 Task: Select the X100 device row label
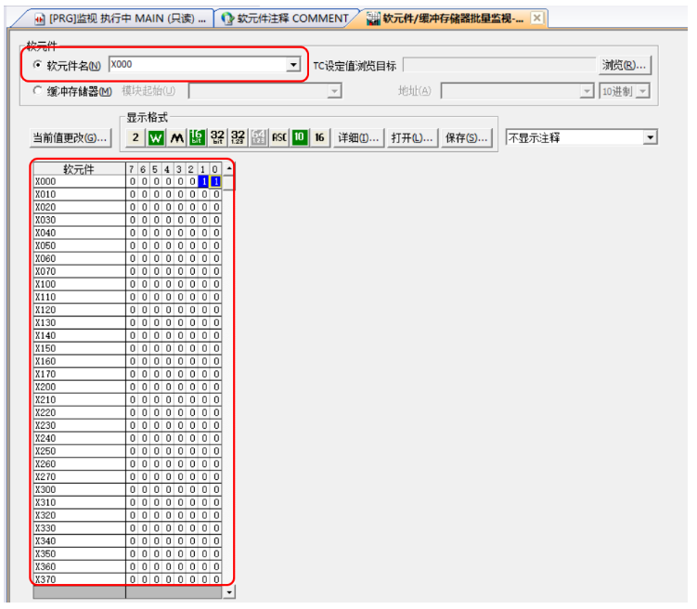[80, 284]
